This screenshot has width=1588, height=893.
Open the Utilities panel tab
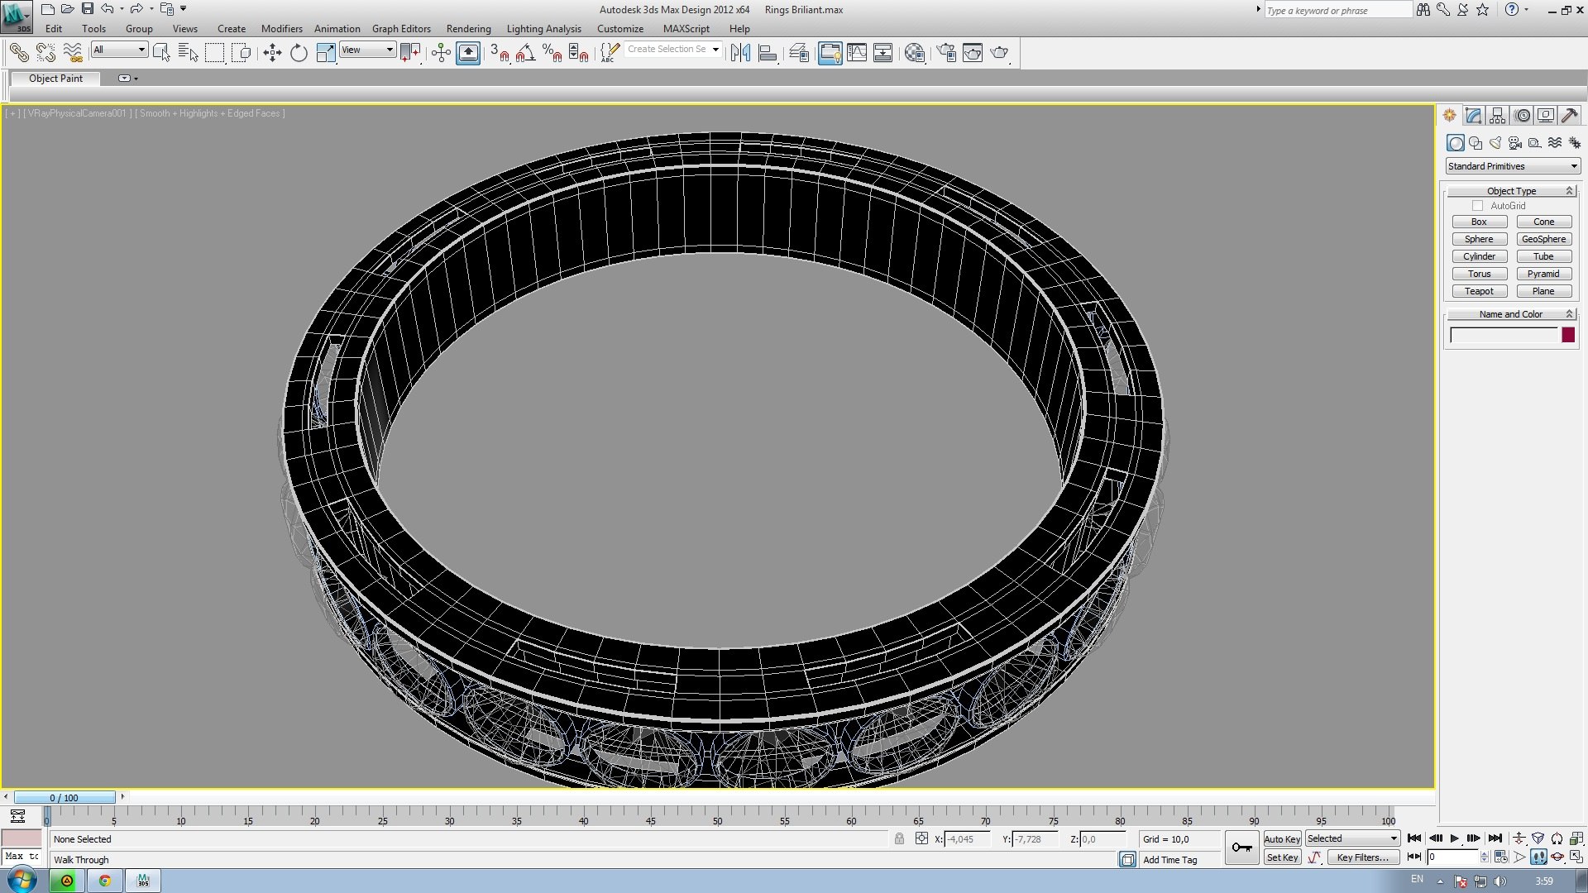coord(1569,116)
